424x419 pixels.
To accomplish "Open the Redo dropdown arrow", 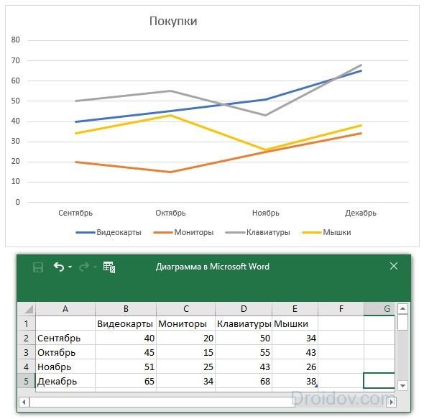I will (95, 267).
